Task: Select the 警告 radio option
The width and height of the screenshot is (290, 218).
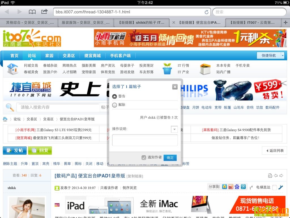Action: pyautogui.click(x=114, y=97)
